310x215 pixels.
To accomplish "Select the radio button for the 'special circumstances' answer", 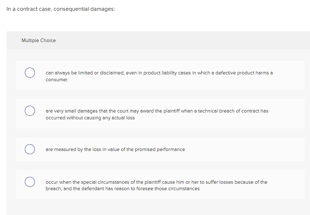I will click(30, 182).
